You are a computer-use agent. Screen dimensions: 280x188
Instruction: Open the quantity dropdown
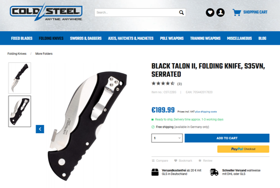[x=167, y=138]
